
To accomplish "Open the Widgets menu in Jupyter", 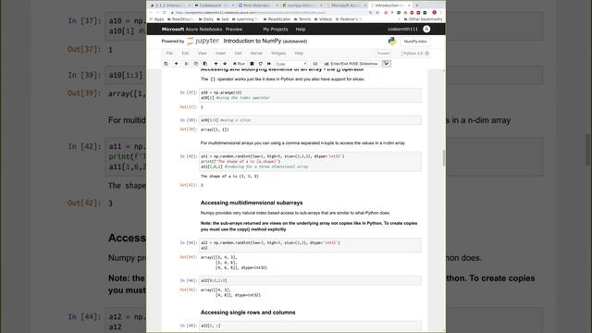I will click(278, 54).
